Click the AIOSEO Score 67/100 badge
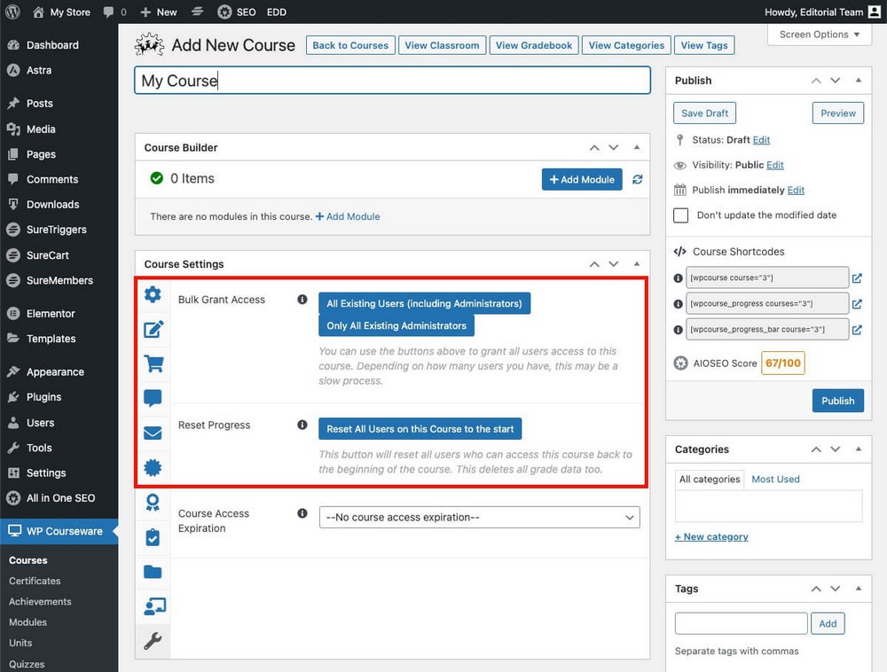 783,363
